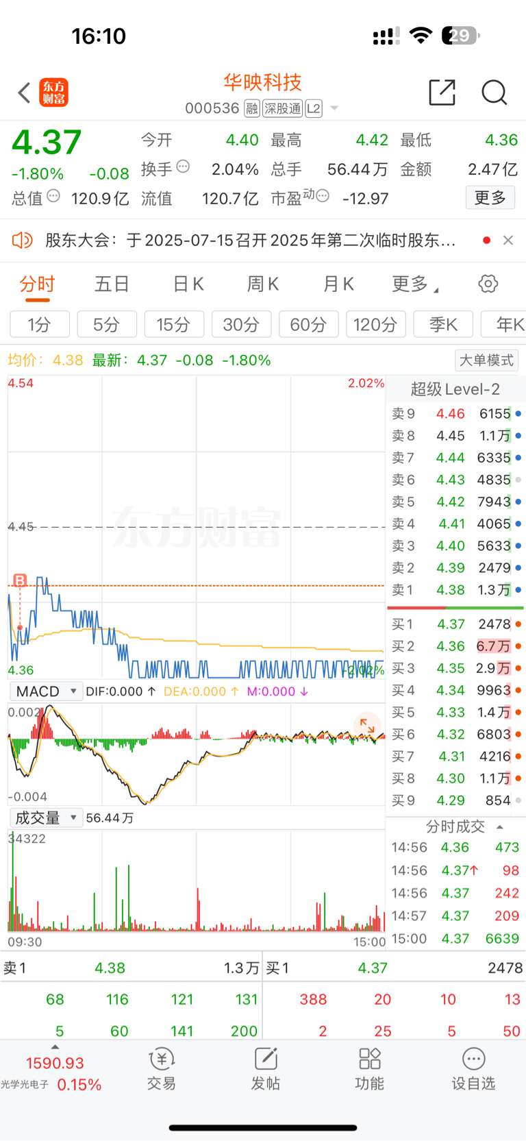Tap the orange dot beside 买3
Viewport: 526px width, 1141px height.
point(518,668)
